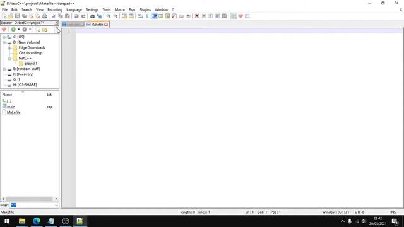Click Windows (CR LF) in status bar

(x=335, y=212)
